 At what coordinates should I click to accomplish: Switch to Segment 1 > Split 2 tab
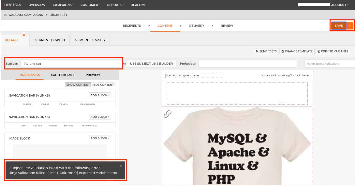point(90,40)
